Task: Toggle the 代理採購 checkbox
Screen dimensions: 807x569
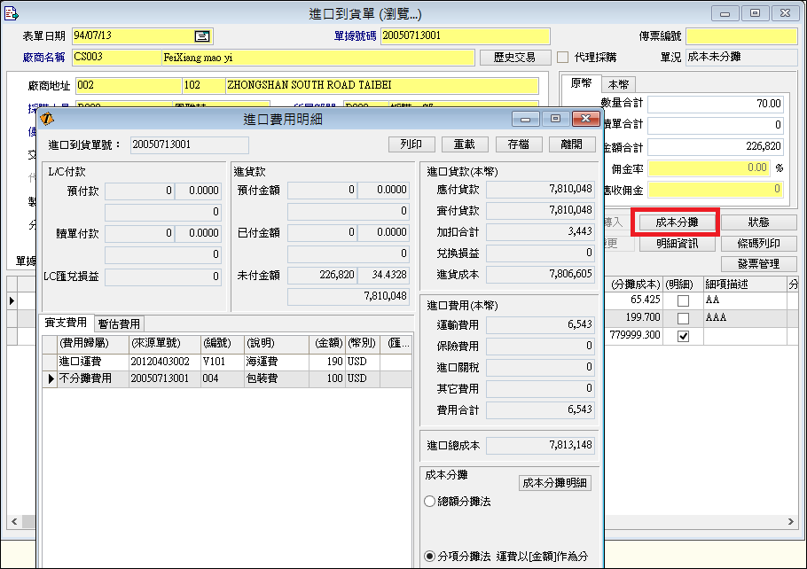Action: pyautogui.click(x=562, y=58)
